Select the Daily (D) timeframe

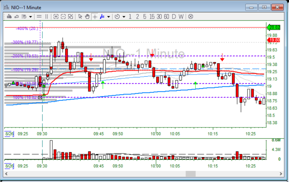coord(174,16)
